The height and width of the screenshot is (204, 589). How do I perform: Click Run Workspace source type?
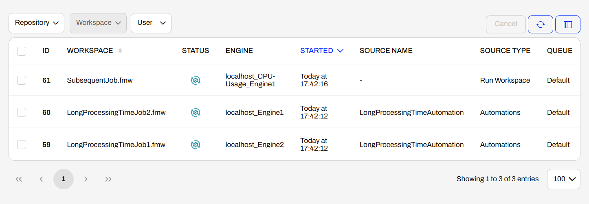tap(505, 81)
